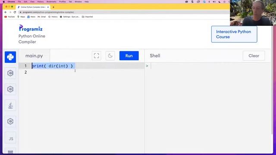Screen dimensions: 276x155
Task: Click the volume icon in menu bar
Action: [x=214, y=2]
